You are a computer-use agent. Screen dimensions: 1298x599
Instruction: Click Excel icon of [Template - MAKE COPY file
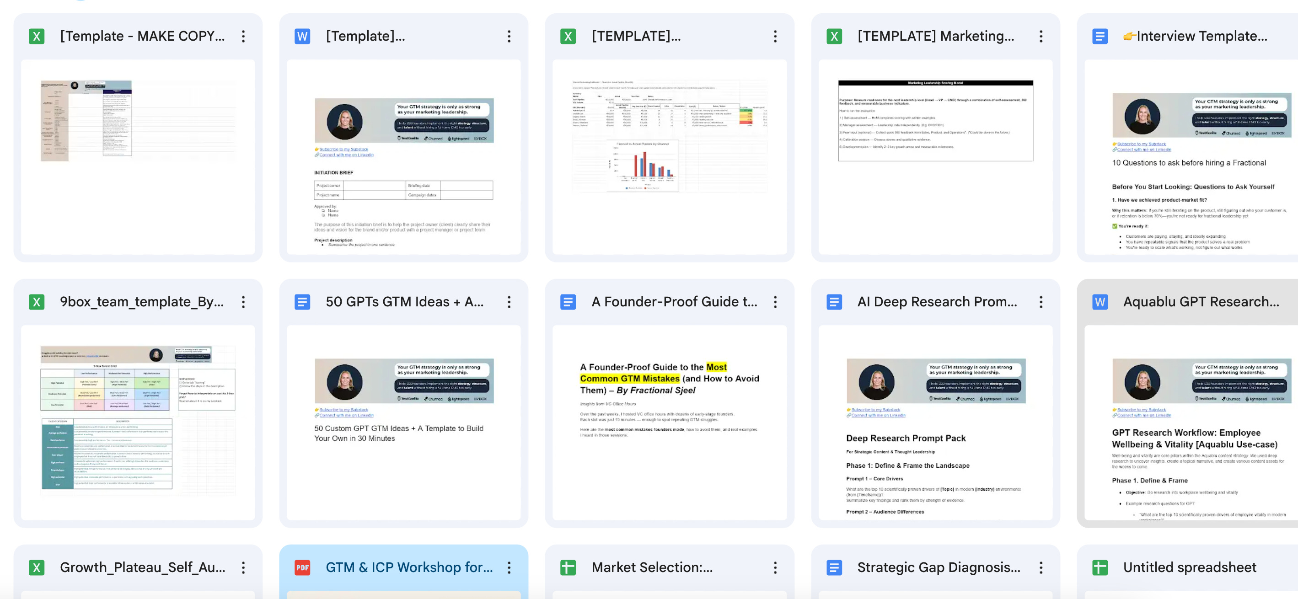(36, 36)
